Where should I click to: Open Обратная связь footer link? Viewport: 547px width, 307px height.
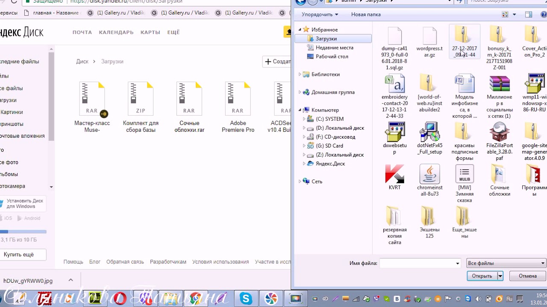125,262
